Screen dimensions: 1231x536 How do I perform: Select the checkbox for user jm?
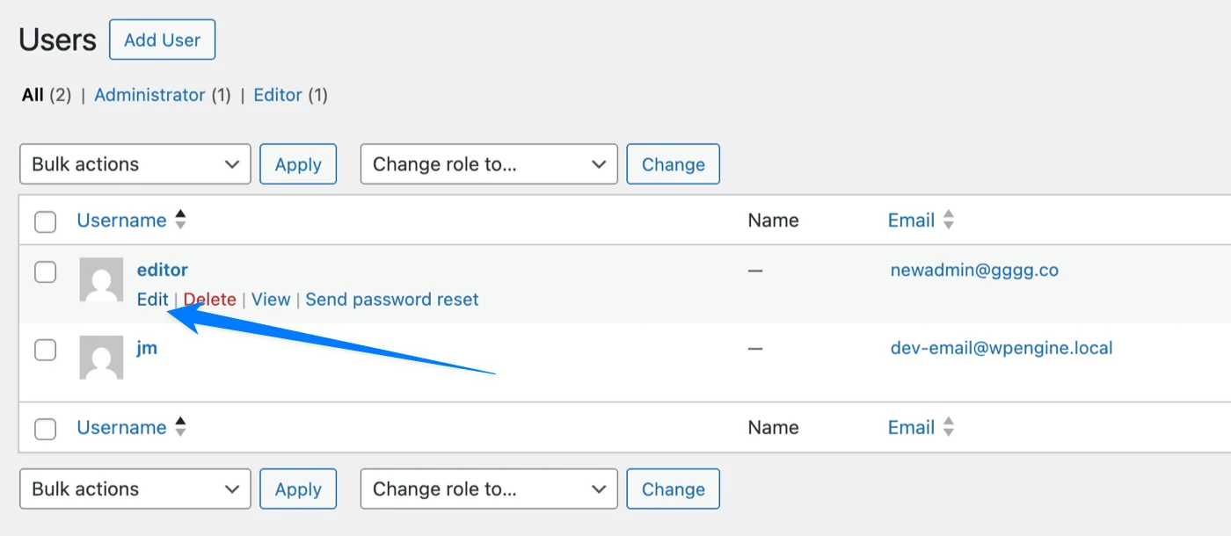45,349
